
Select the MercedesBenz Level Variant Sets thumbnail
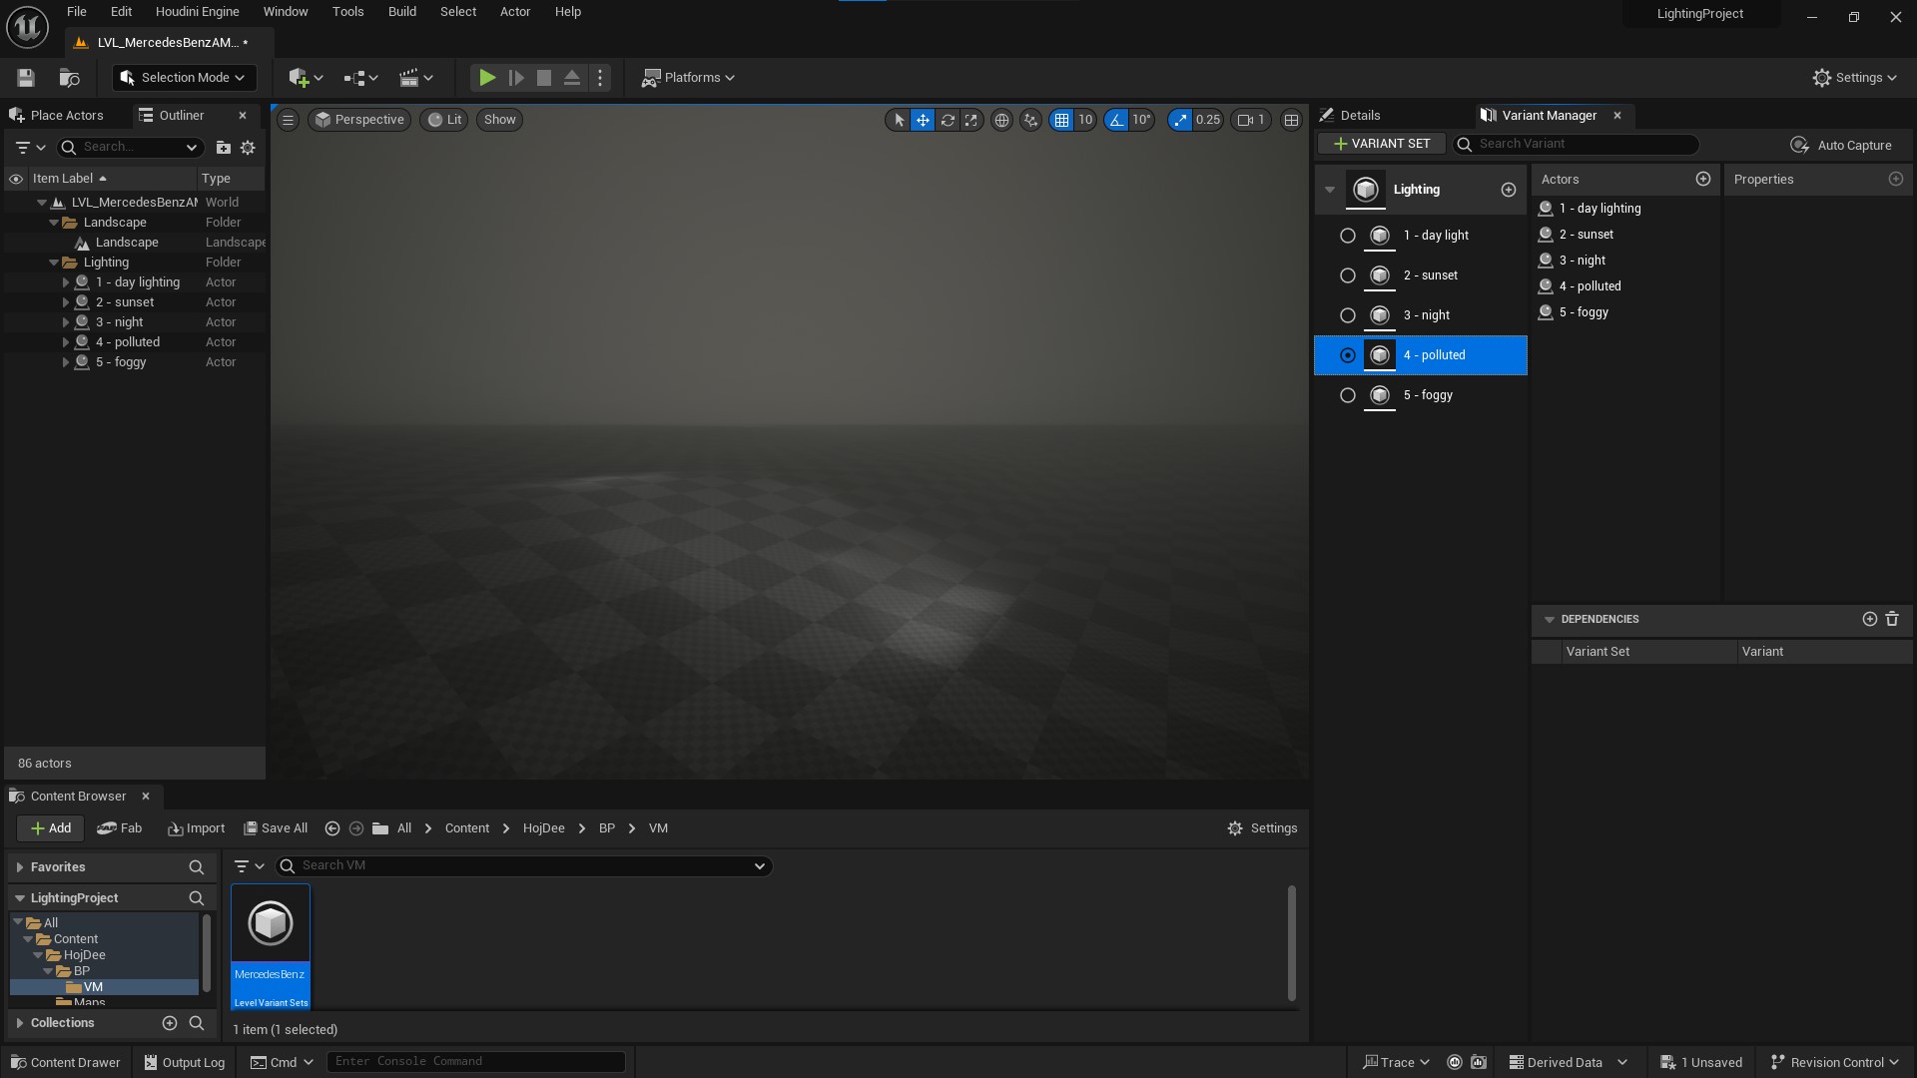pyautogui.click(x=271, y=944)
